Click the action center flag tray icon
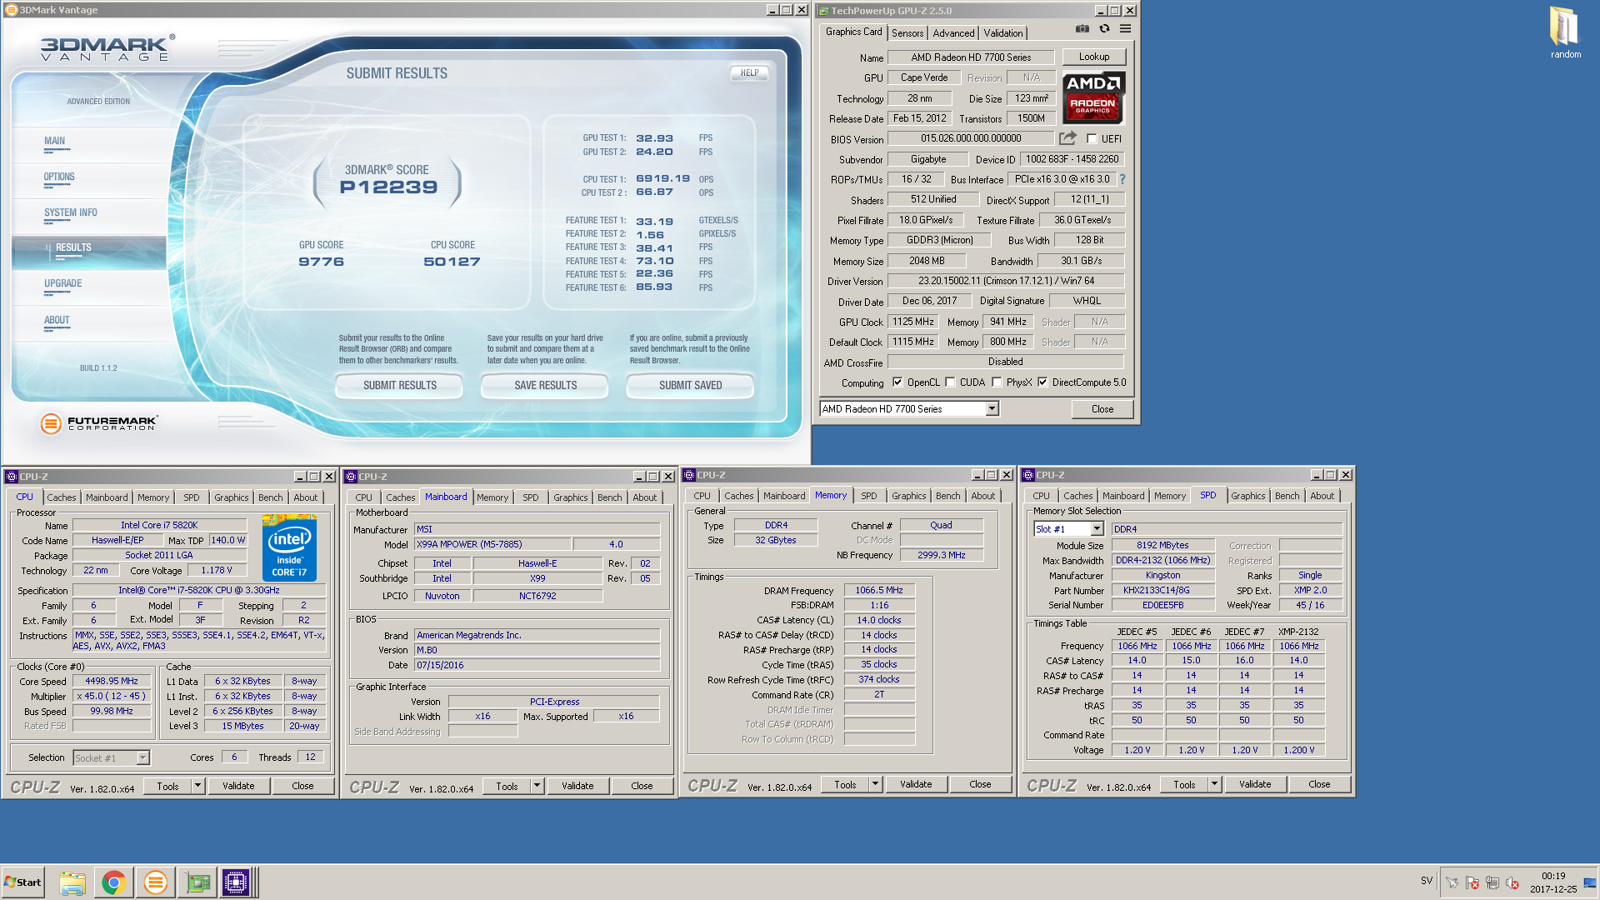 coord(1472,882)
